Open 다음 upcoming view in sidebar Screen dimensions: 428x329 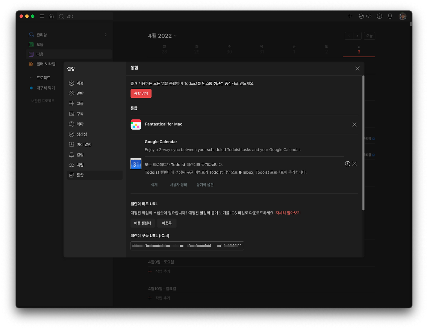pos(69,54)
